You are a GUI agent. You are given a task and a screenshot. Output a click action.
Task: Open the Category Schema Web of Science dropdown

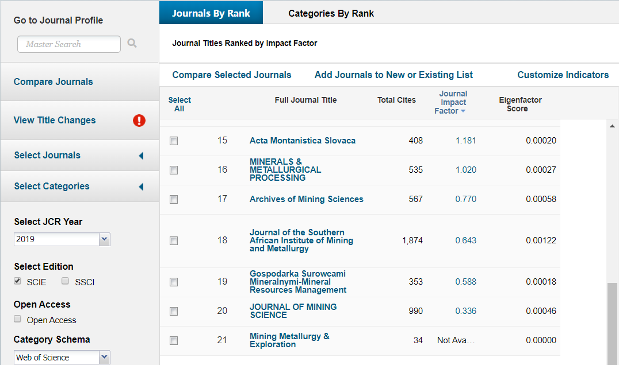pos(104,358)
